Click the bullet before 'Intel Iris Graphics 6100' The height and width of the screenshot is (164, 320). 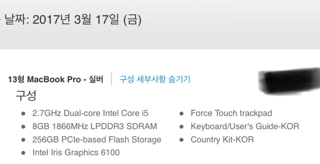coord(23,153)
